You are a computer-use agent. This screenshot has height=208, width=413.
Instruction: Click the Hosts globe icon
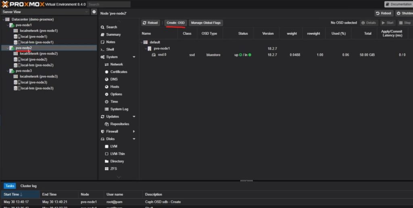pos(106,87)
